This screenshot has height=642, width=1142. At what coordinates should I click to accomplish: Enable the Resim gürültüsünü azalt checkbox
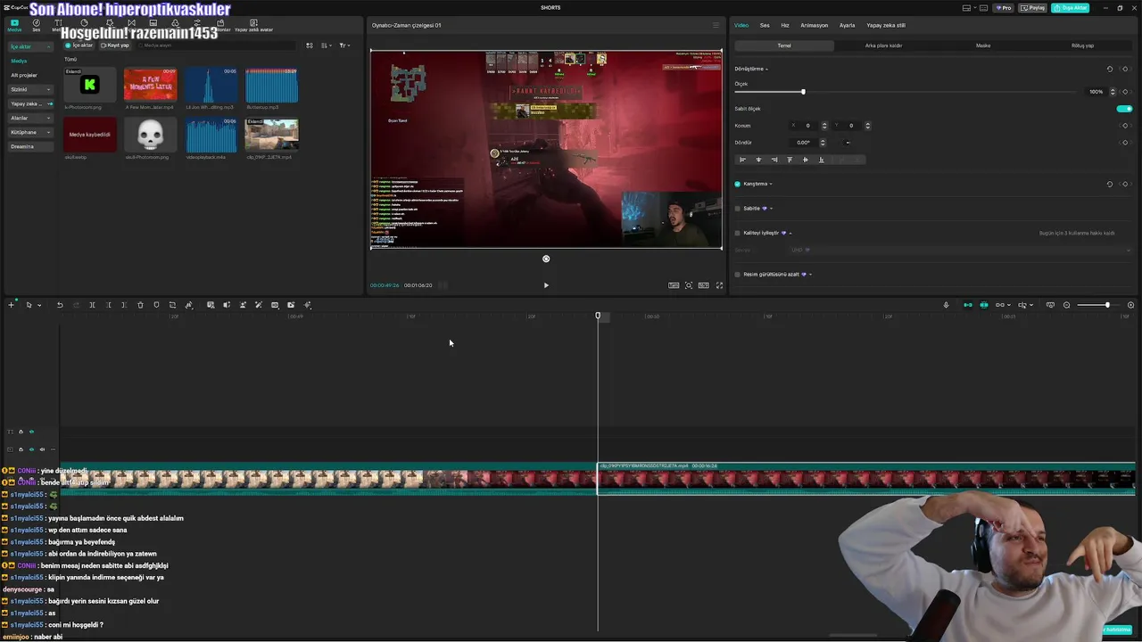coord(738,275)
